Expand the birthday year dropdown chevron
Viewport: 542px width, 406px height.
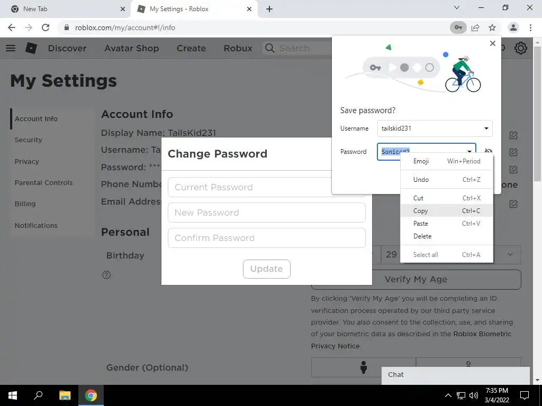click(x=510, y=254)
